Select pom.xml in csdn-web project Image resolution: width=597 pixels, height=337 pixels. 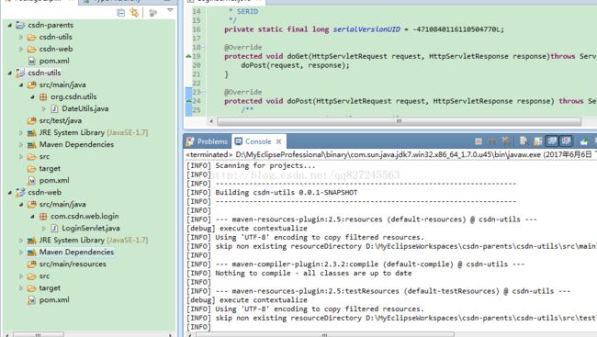pyautogui.click(x=54, y=300)
